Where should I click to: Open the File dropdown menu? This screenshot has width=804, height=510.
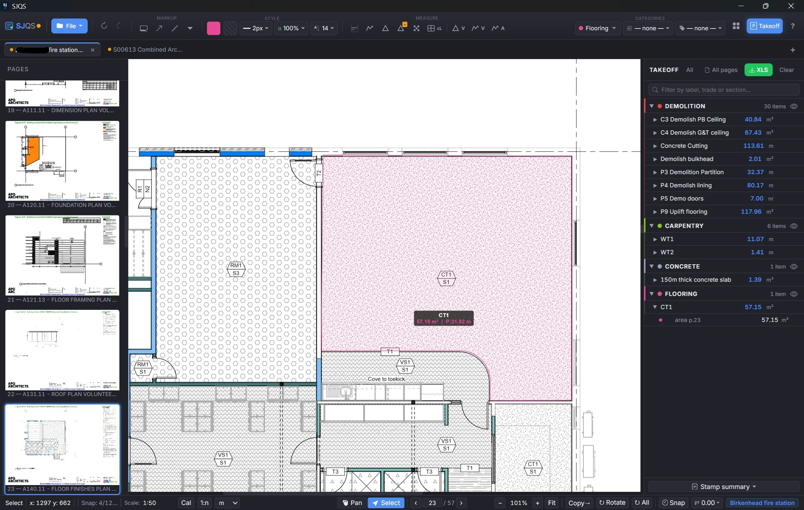(69, 26)
